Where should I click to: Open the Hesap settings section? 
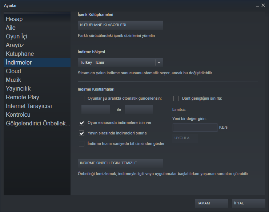[x=37, y=19]
